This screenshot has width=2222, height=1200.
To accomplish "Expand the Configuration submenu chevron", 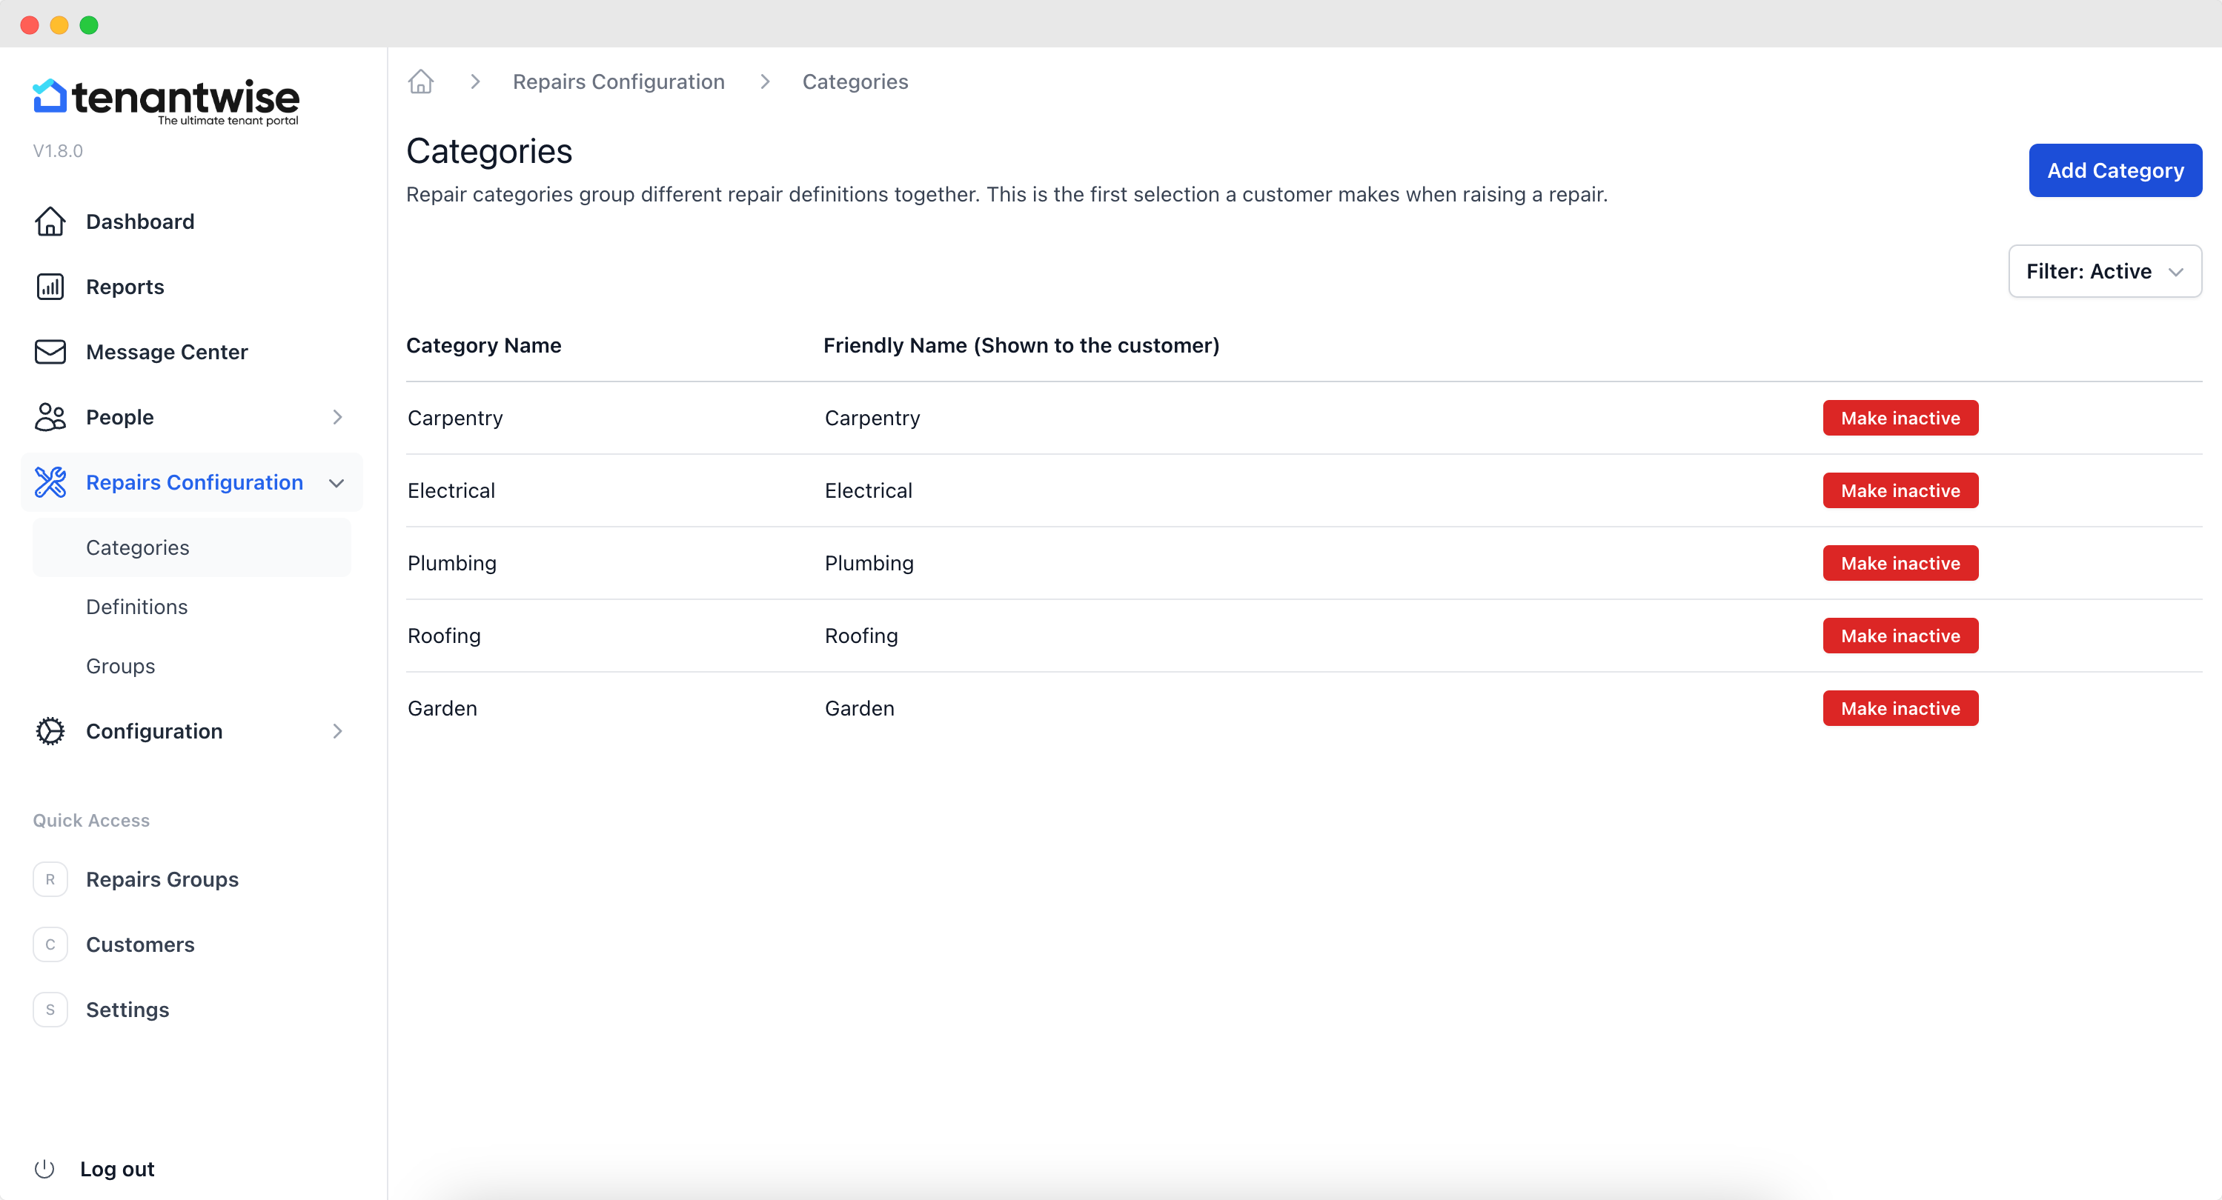I will coord(337,731).
